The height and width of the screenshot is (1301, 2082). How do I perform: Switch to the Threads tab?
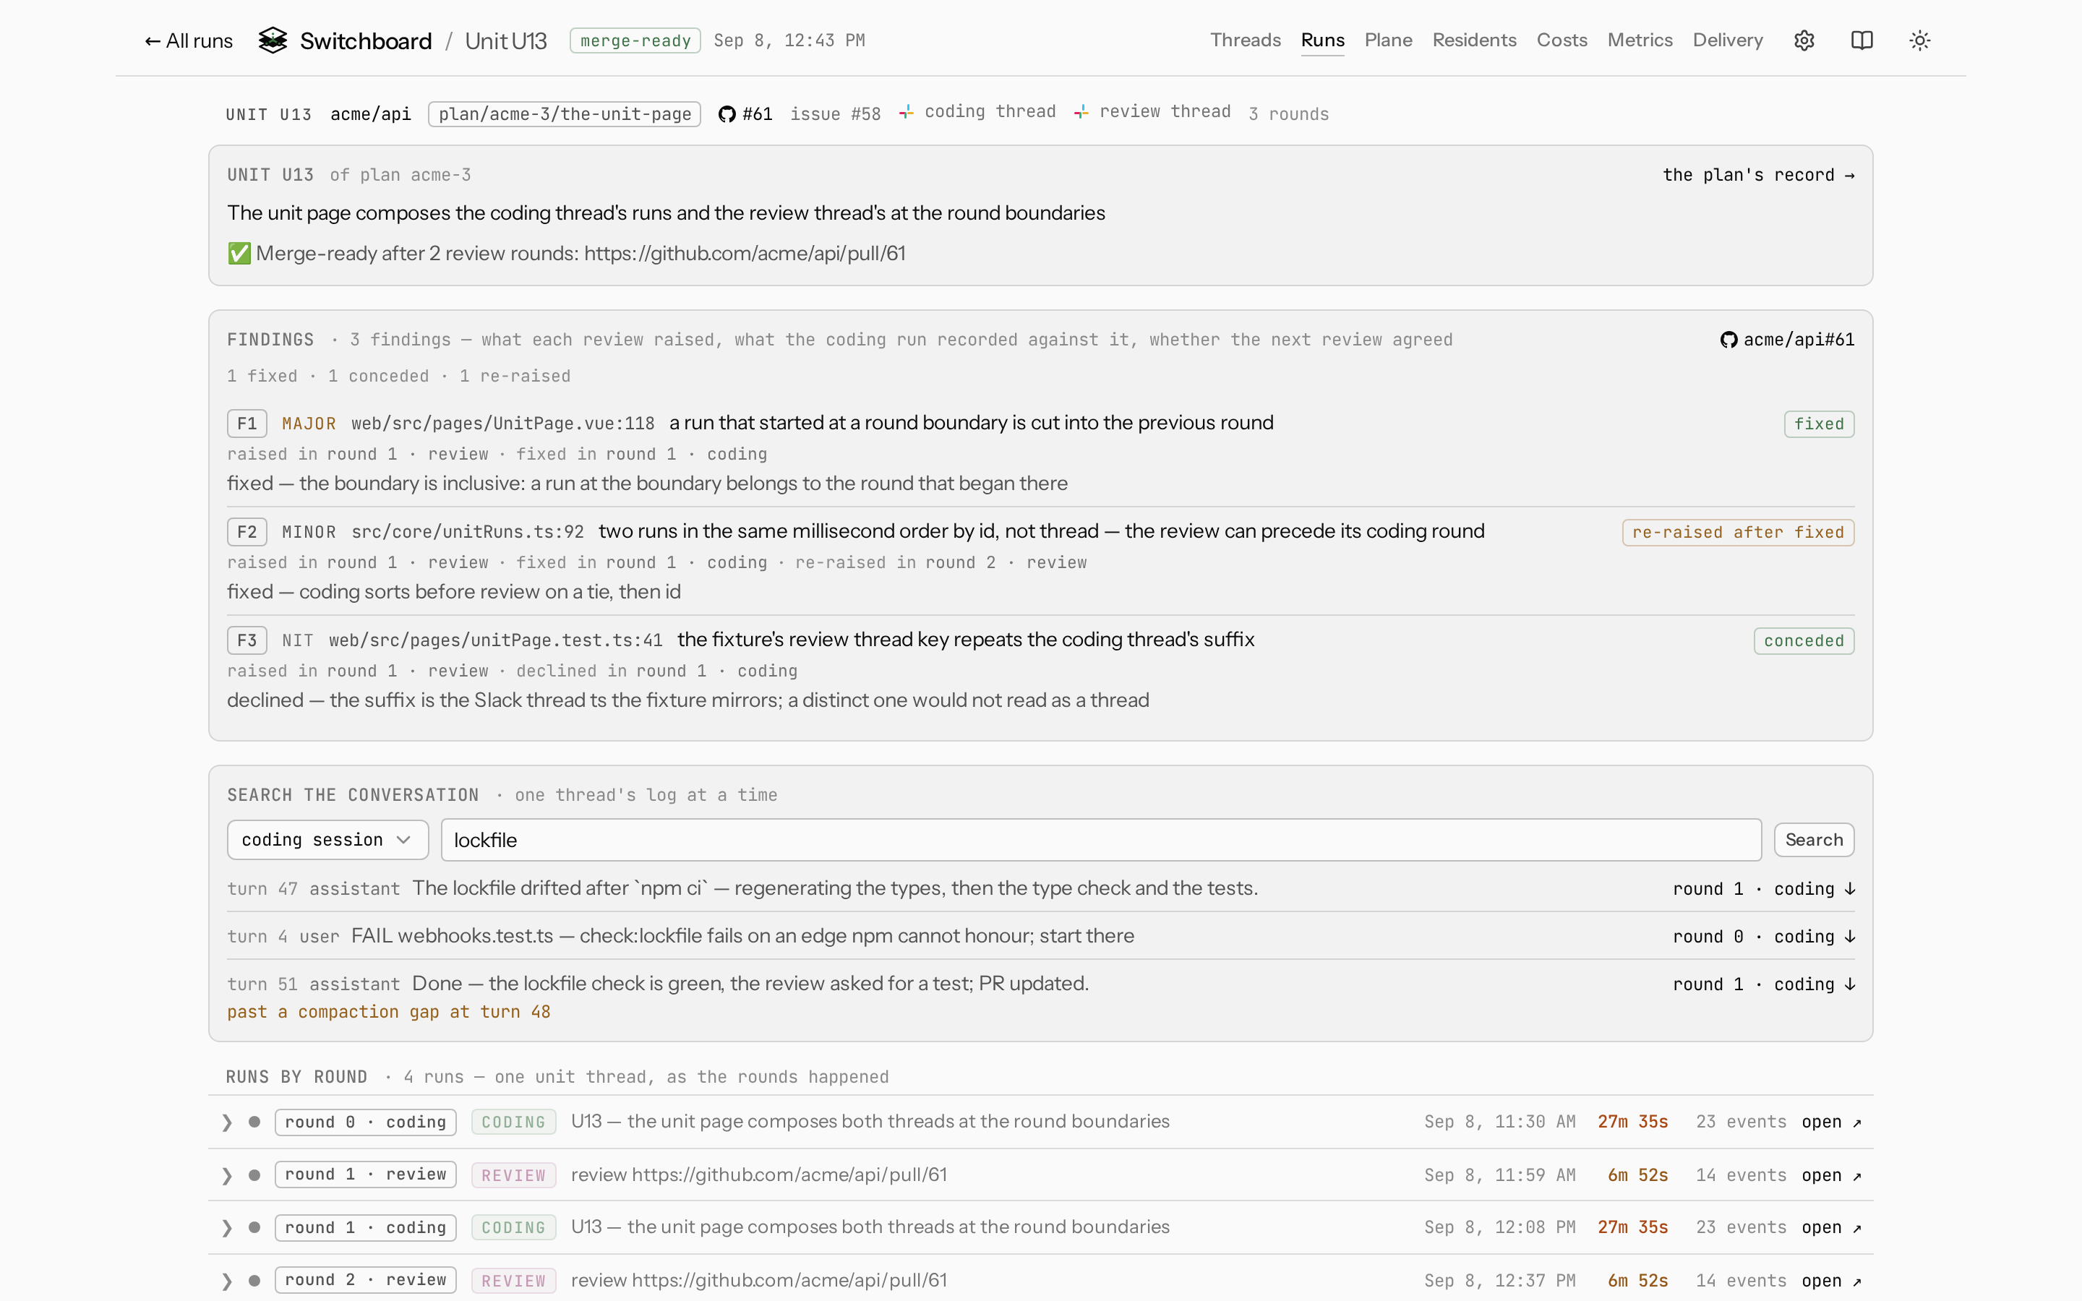click(1245, 40)
